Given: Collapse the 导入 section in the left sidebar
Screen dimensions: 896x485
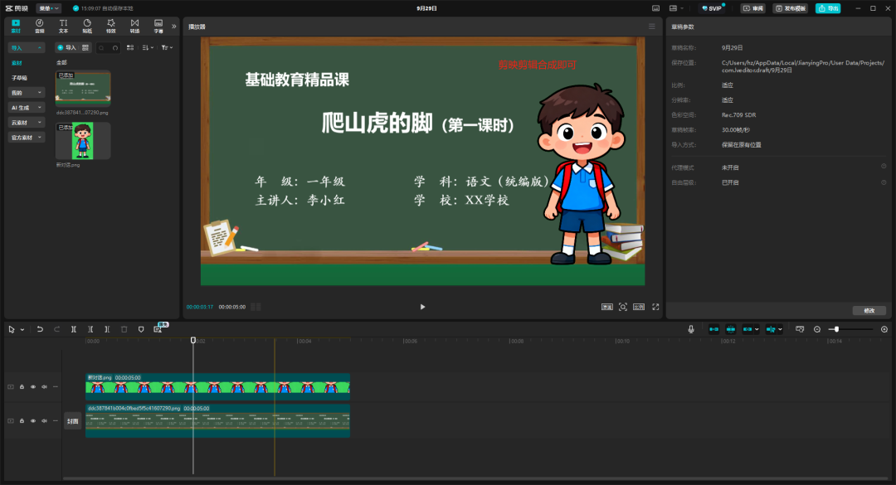Looking at the screenshot, I should [38, 48].
